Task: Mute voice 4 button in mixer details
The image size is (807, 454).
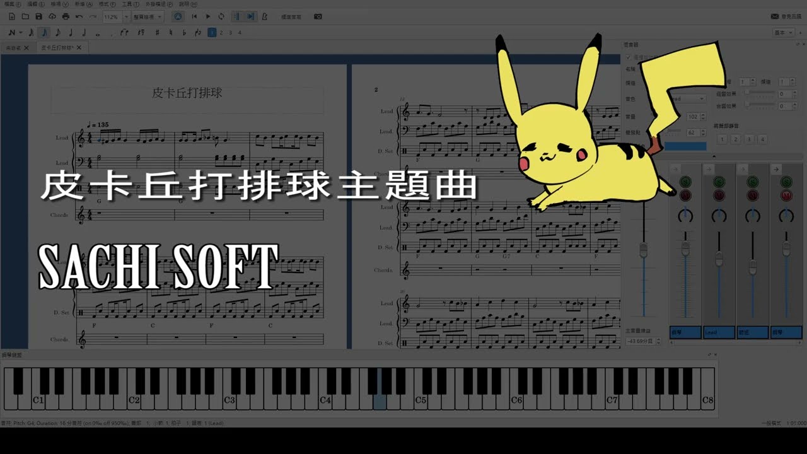Action: (x=763, y=139)
